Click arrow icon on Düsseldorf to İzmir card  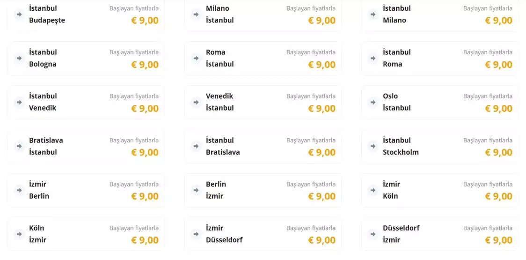[x=373, y=234]
